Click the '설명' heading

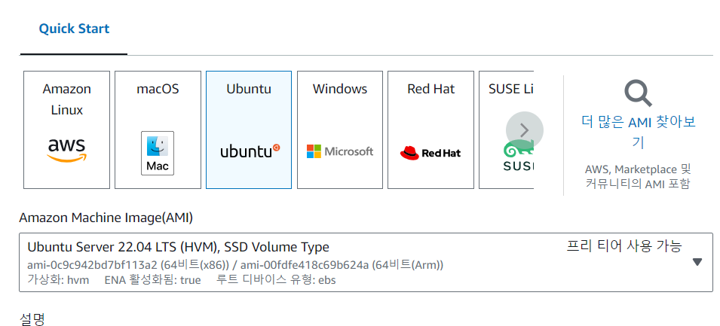tap(32, 319)
